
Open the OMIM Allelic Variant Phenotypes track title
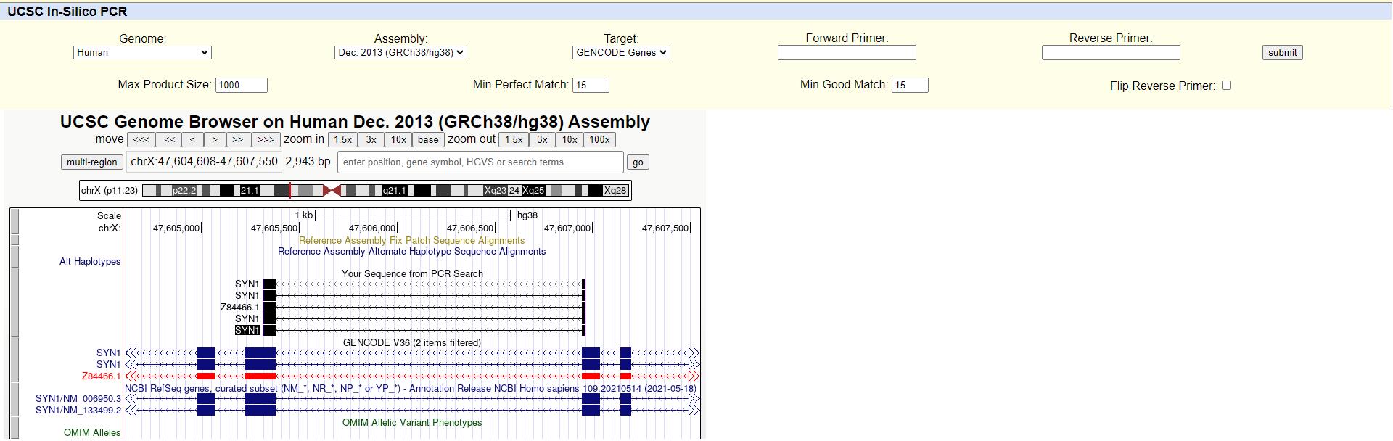point(412,423)
